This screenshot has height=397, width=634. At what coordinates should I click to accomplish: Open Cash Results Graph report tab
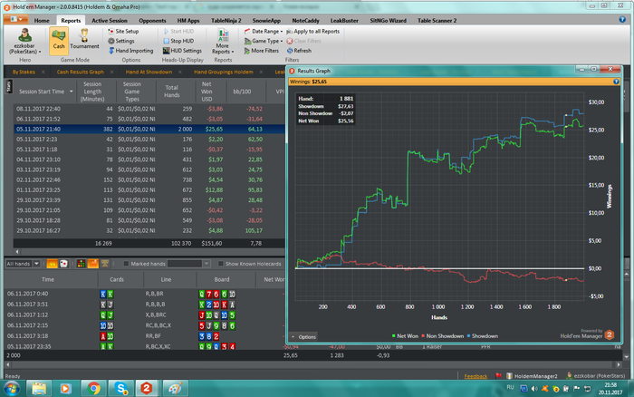[x=80, y=72]
